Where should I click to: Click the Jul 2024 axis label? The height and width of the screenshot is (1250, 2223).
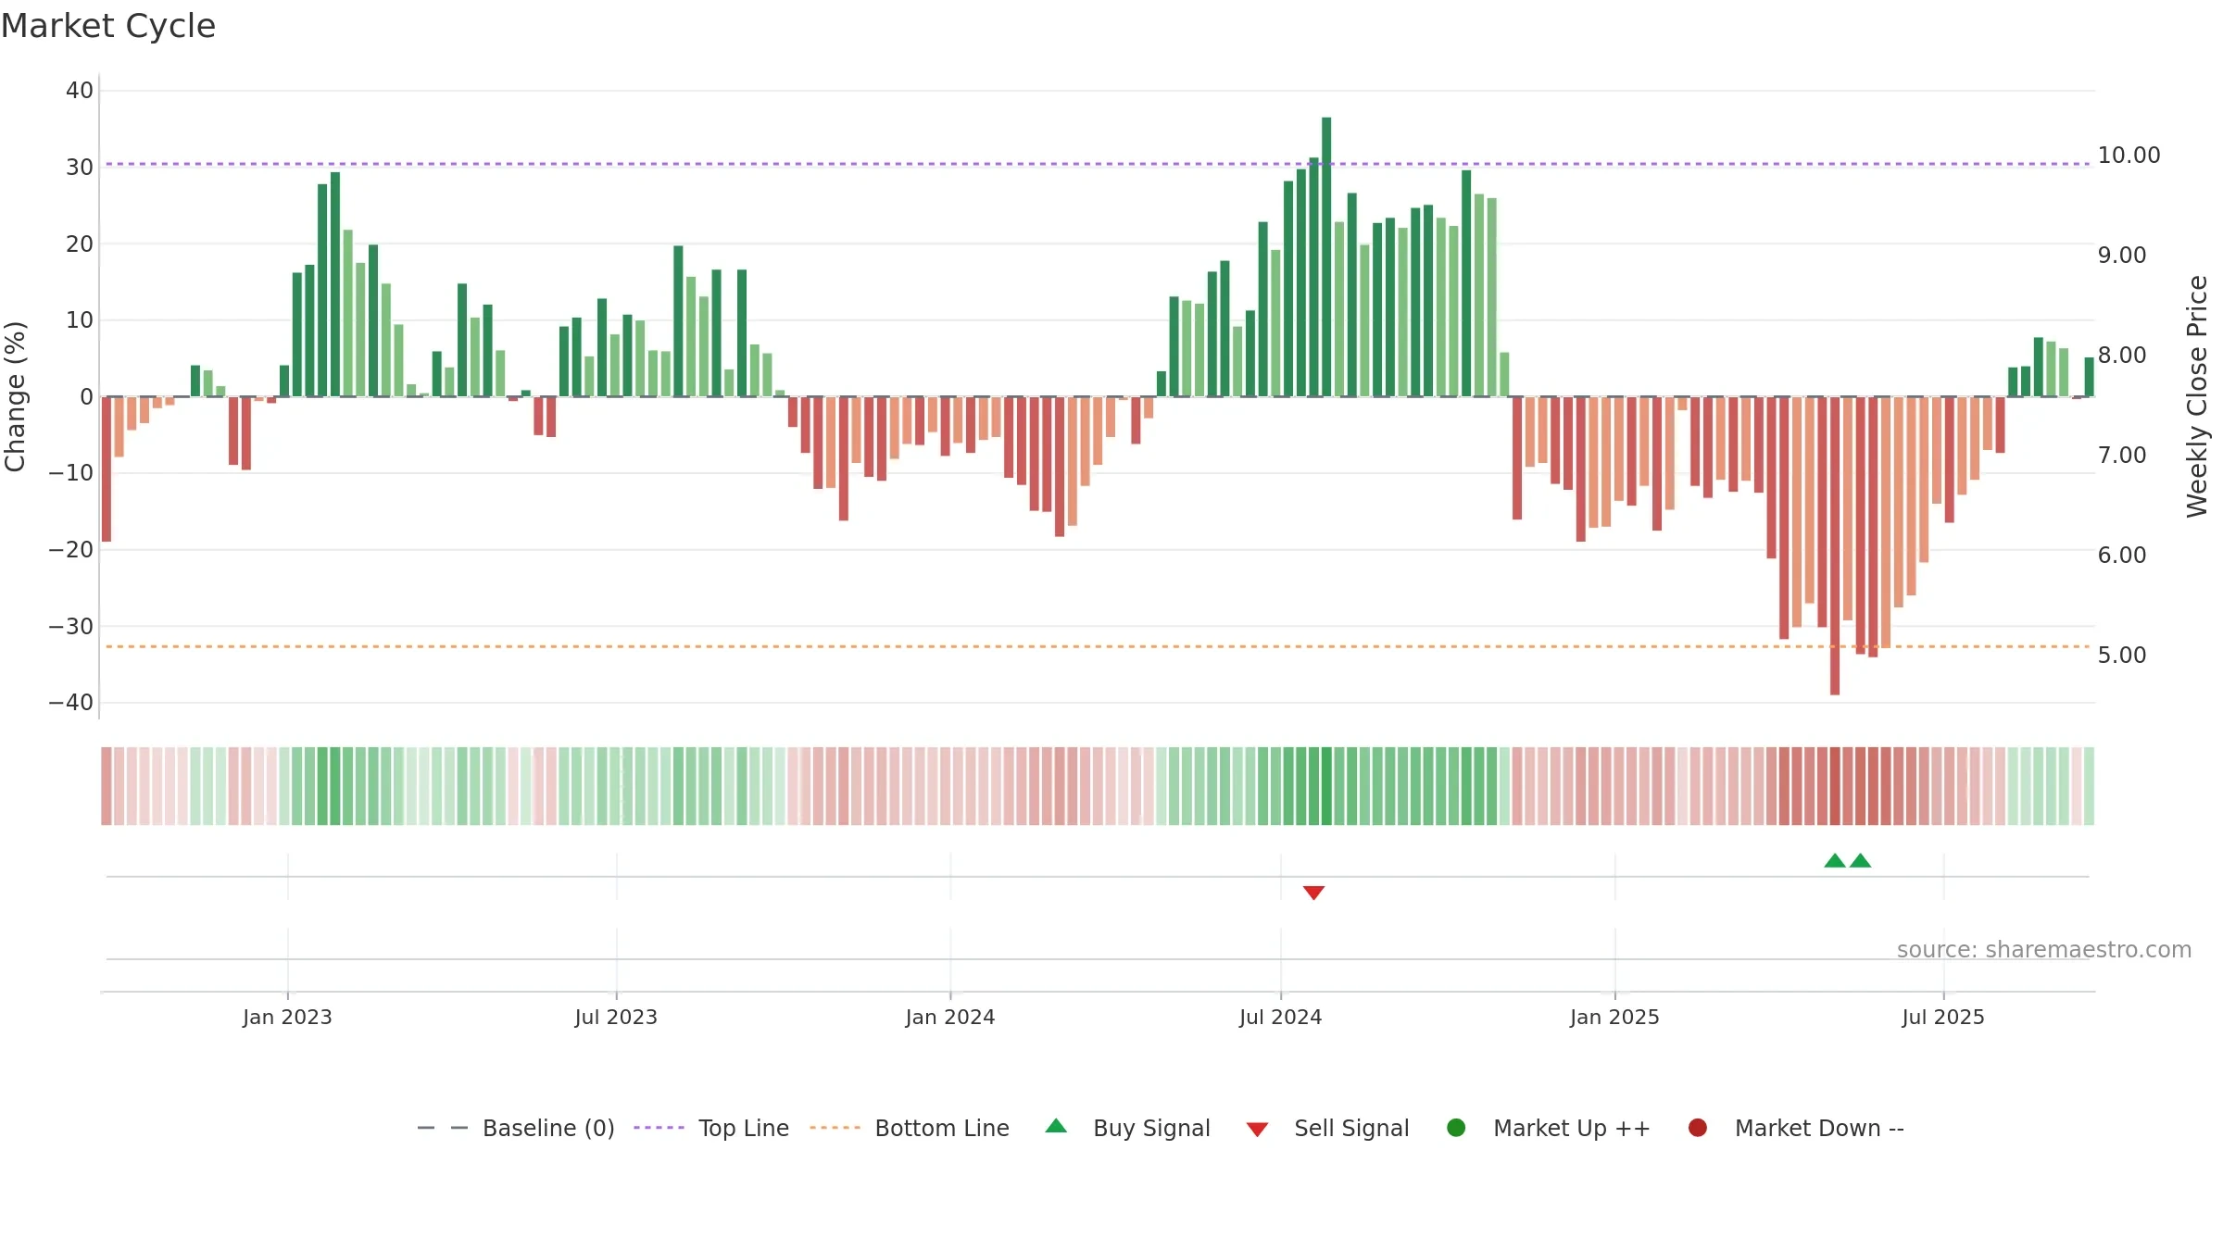tap(1281, 1017)
